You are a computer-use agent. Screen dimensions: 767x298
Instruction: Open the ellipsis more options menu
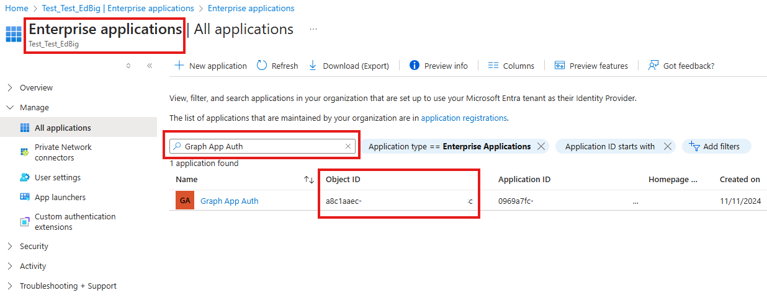313,29
